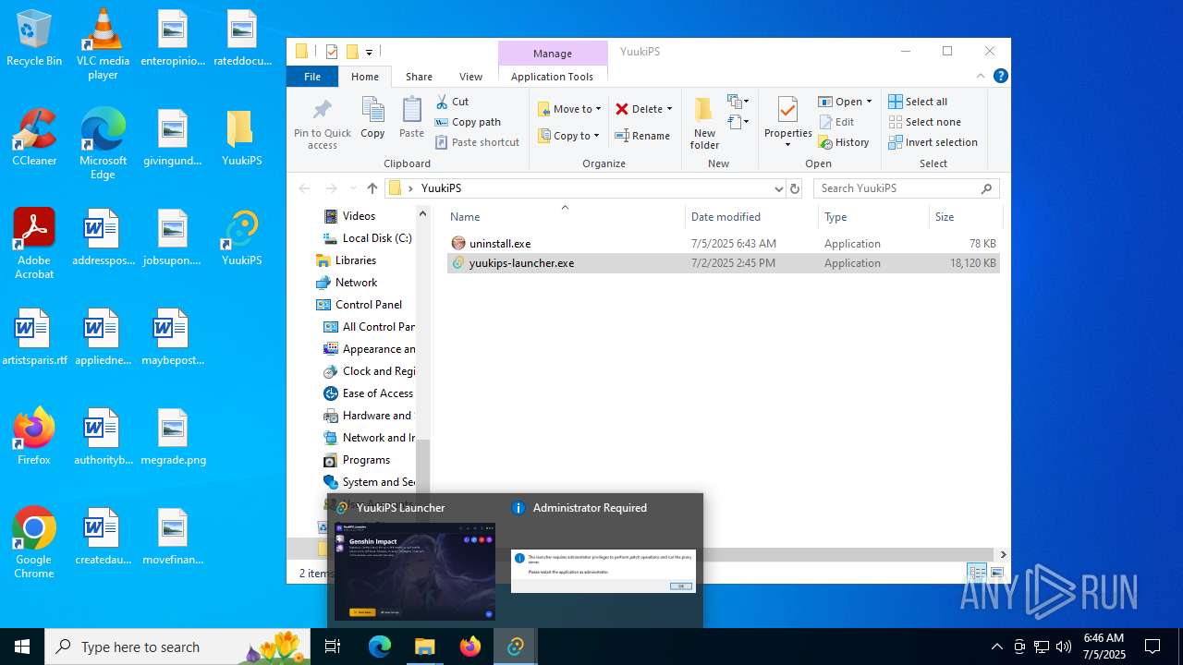Image resolution: width=1183 pixels, height=665 pixels.
Task: Open the Recycle Bin desktop icon
Action: [x=34, y=39]
